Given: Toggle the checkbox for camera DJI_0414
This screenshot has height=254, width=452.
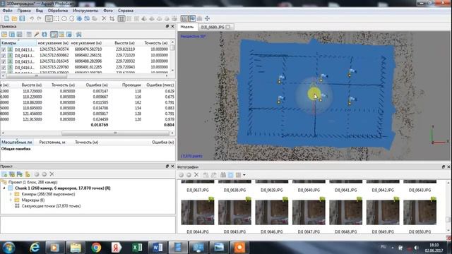Looking at the screenshot, I should (x=4, y=56).
